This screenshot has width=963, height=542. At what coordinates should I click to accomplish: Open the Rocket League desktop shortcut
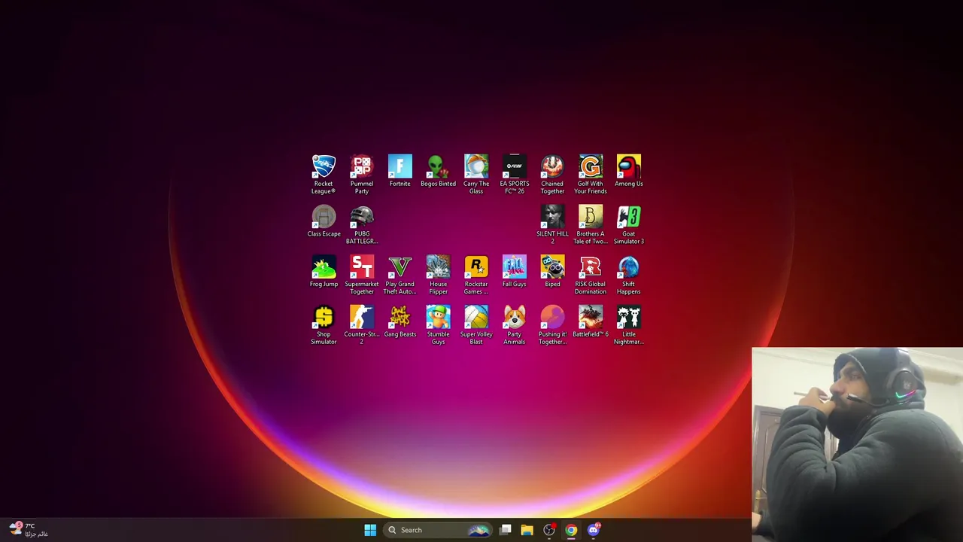point(324,167)
